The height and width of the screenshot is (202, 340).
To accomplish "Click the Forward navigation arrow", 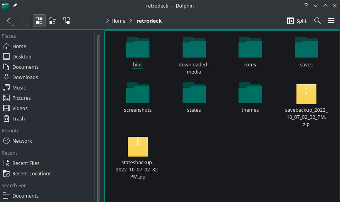I will (x=22, y=21).
